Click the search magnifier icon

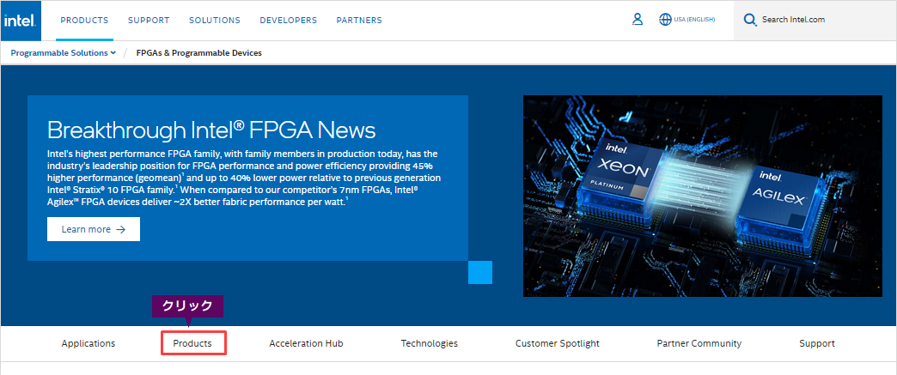[749, 20]
